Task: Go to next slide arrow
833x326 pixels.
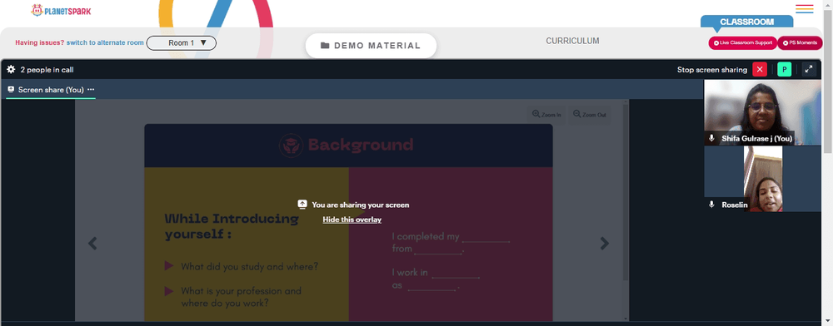Action: click(x=604, y=244)
